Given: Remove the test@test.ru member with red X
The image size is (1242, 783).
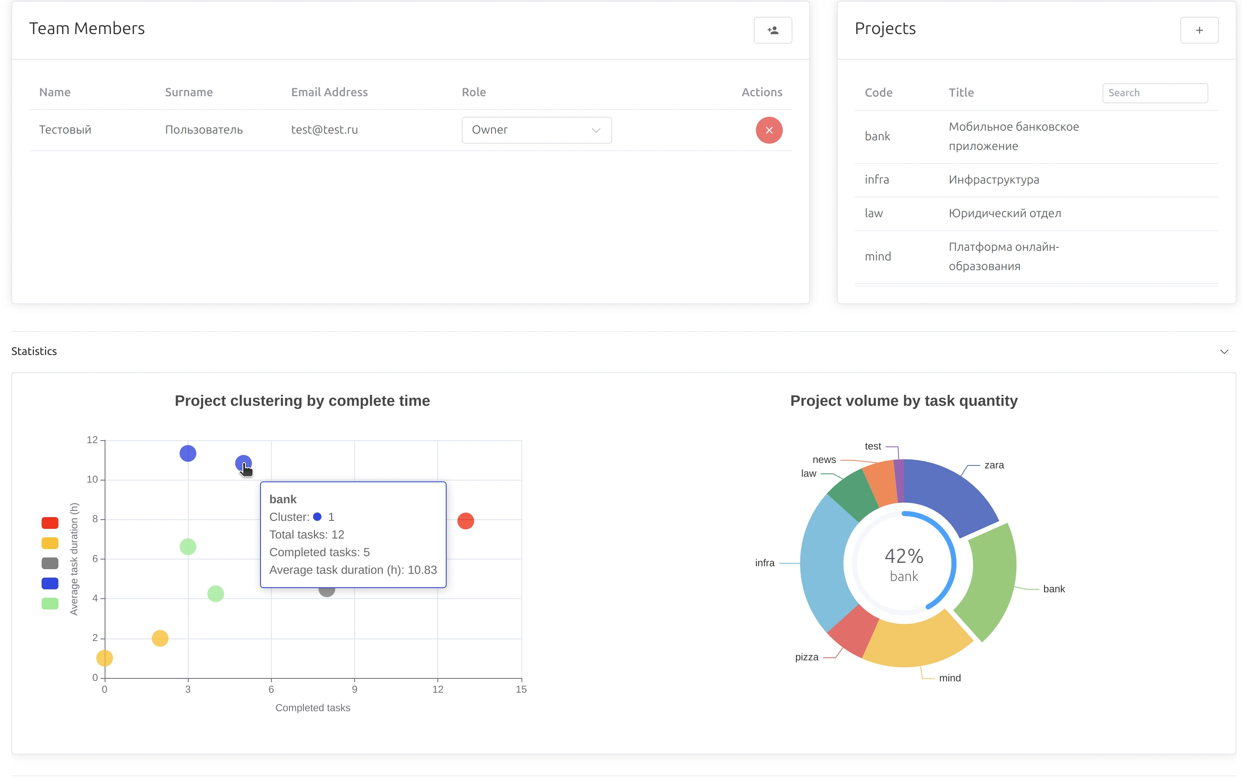Looking at the screenshot, I should click(768, 130).
